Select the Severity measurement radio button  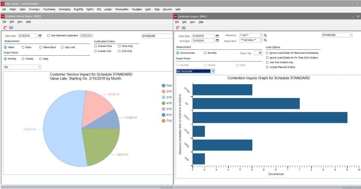pos(205,53)
